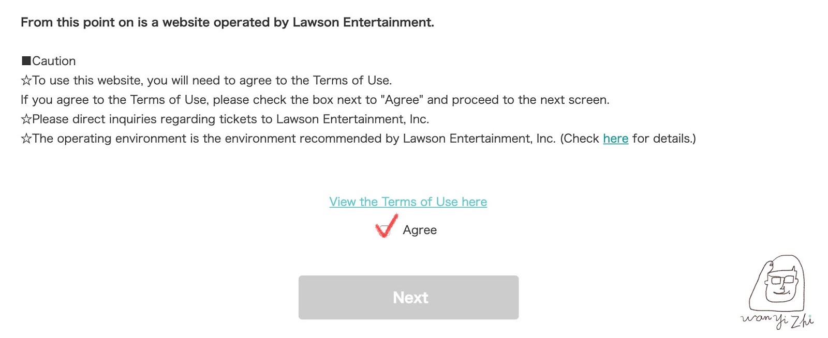Follow the 'here' link for operating environment details
The height and width of the screenshot is (338, 828).
click(x=615, y=139)
